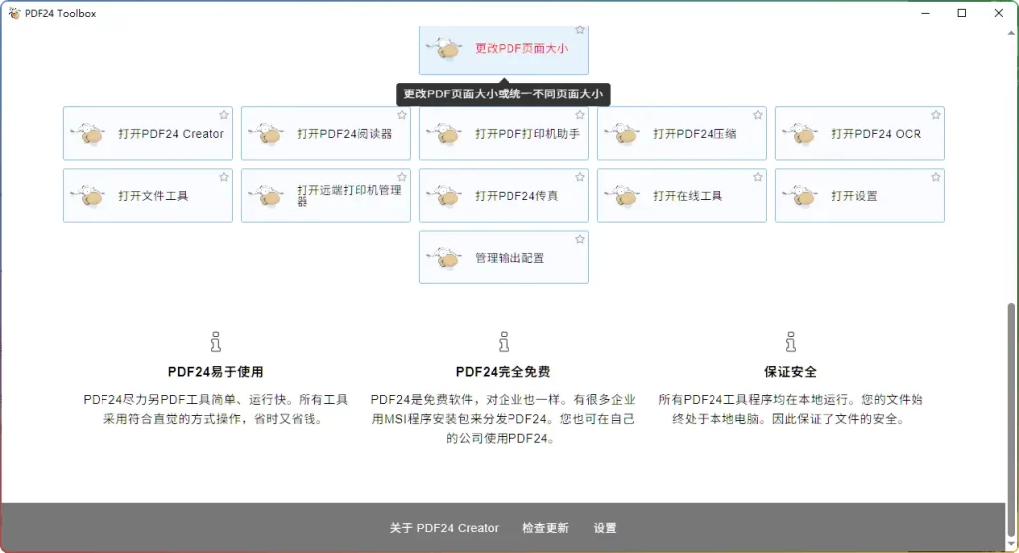Click info icon above 保证安全
1019x553 pixels.
coord(790,342)
